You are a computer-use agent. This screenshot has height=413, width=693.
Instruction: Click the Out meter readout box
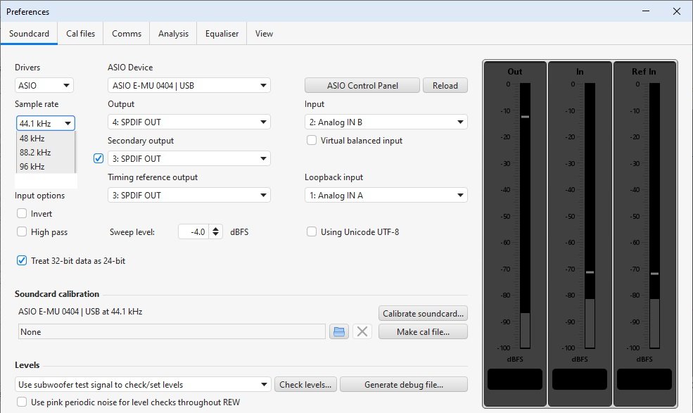pos(515,379)
